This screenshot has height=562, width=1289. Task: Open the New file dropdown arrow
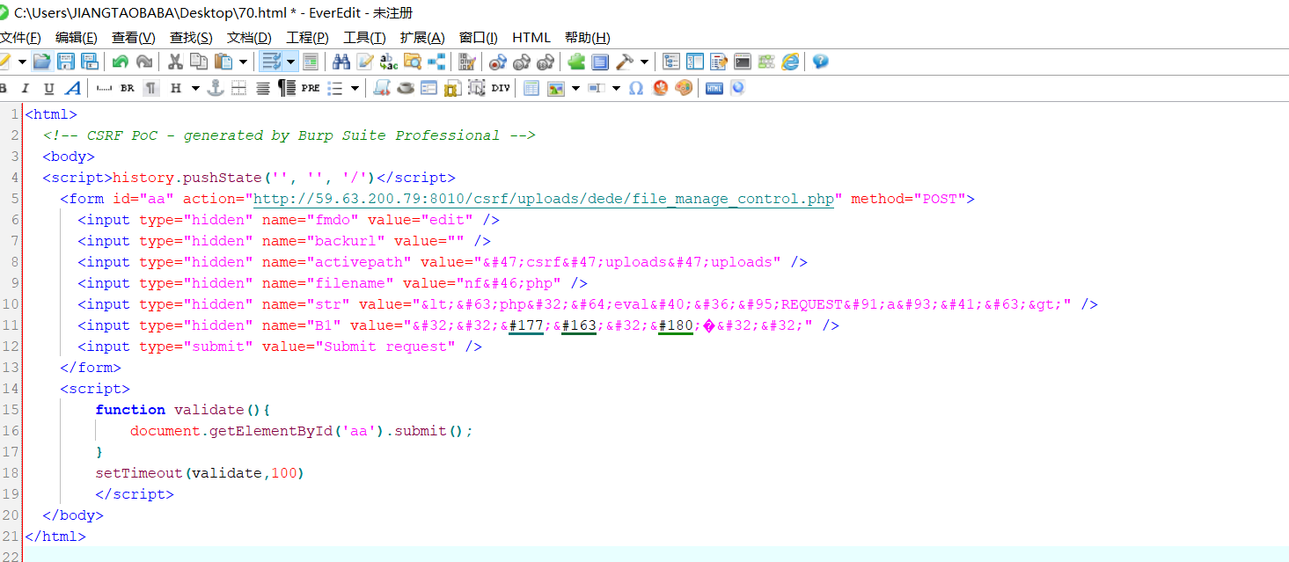pyautogui.click(x=22, y=62)
